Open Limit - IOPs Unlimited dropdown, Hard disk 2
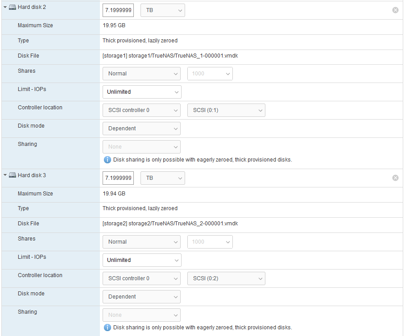Image resolution: width=405 pixels, height=336 pixels. 142,92
